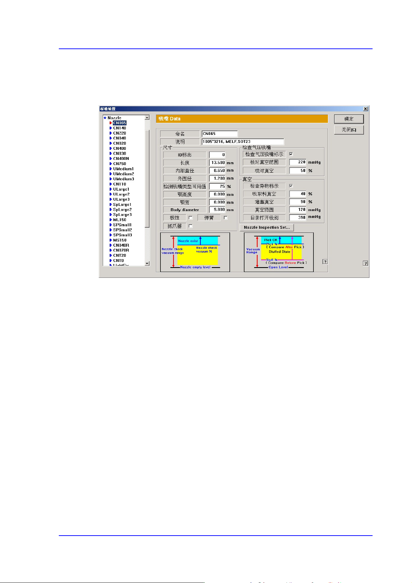Select the SPSmall1 nozzle
412x583 pixels.
coord(122,225)
